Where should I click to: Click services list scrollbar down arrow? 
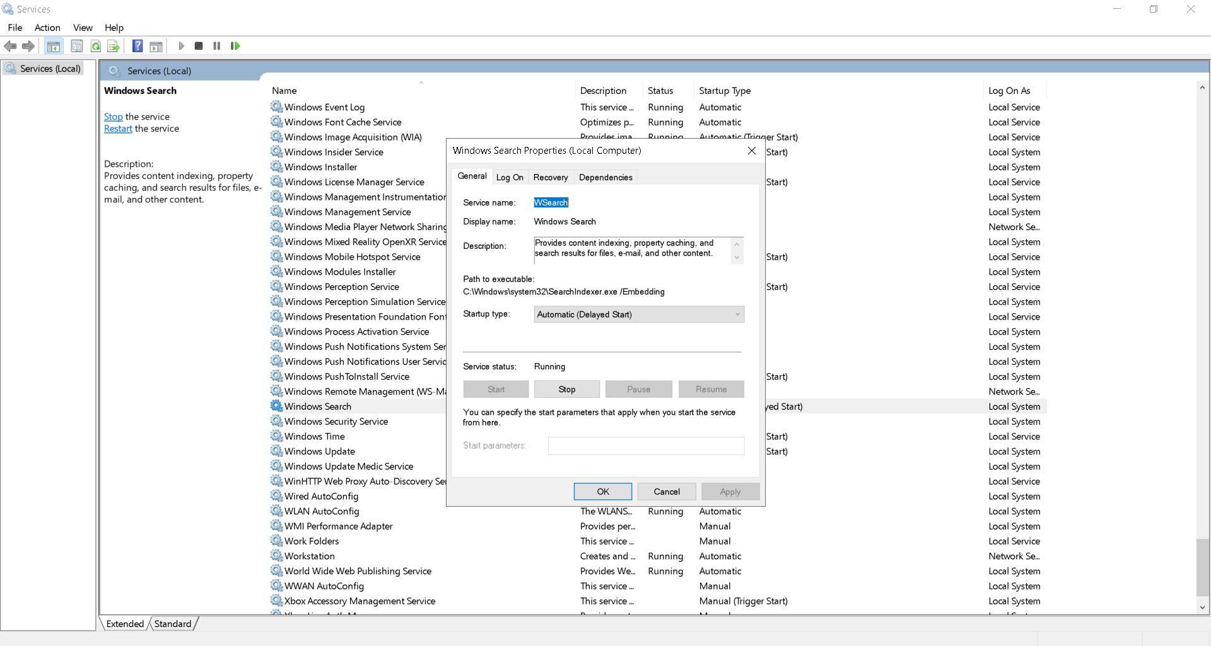1202,608
